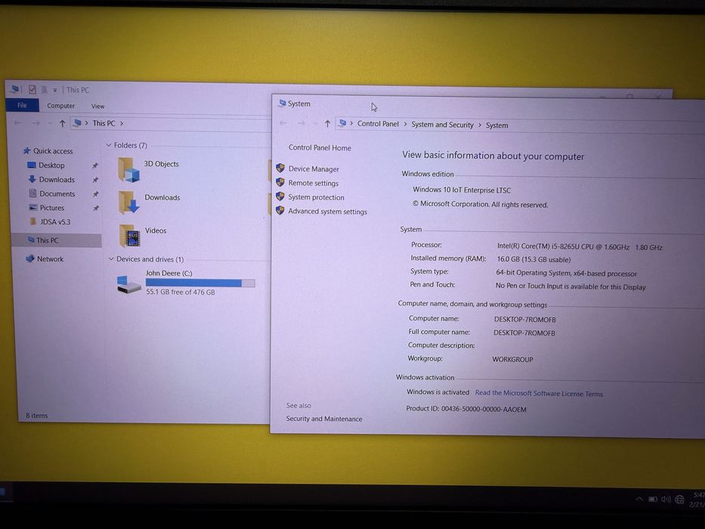The height and width of the screenshot is (529, 705).
Task: Open Device Manager link
Action: (x=314, y=169)
